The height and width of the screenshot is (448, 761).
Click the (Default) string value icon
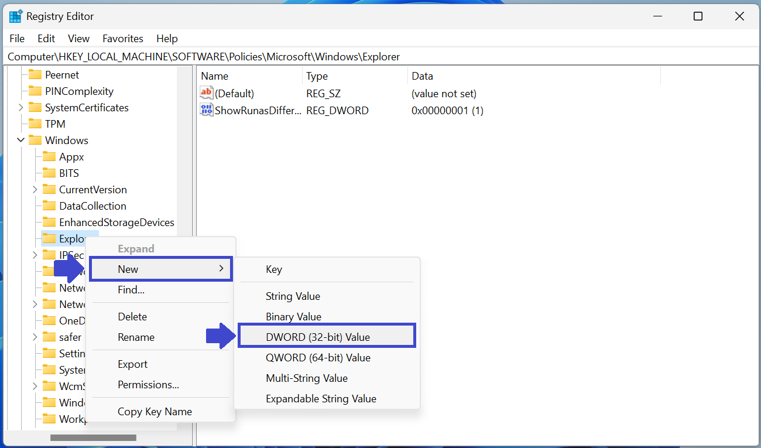(207, 93)
